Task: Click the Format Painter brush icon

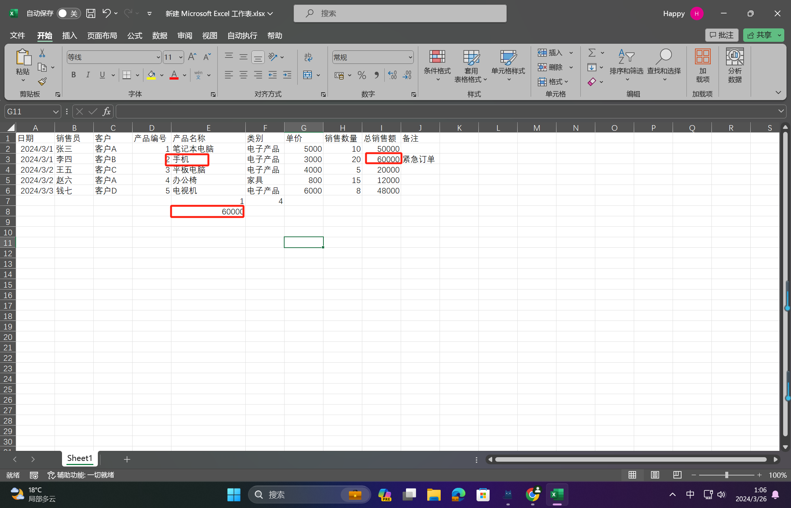Action: tap(42, 81)
